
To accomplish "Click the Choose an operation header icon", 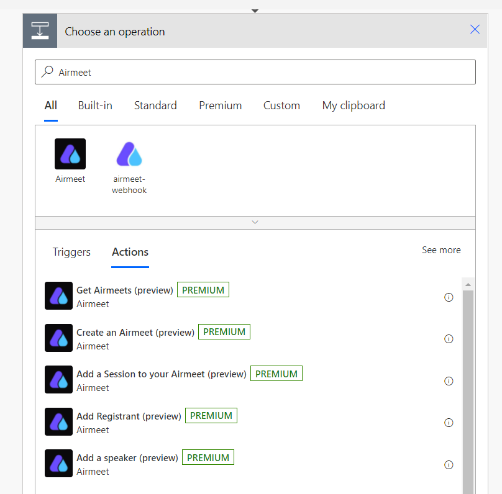I will coord(40,30).
